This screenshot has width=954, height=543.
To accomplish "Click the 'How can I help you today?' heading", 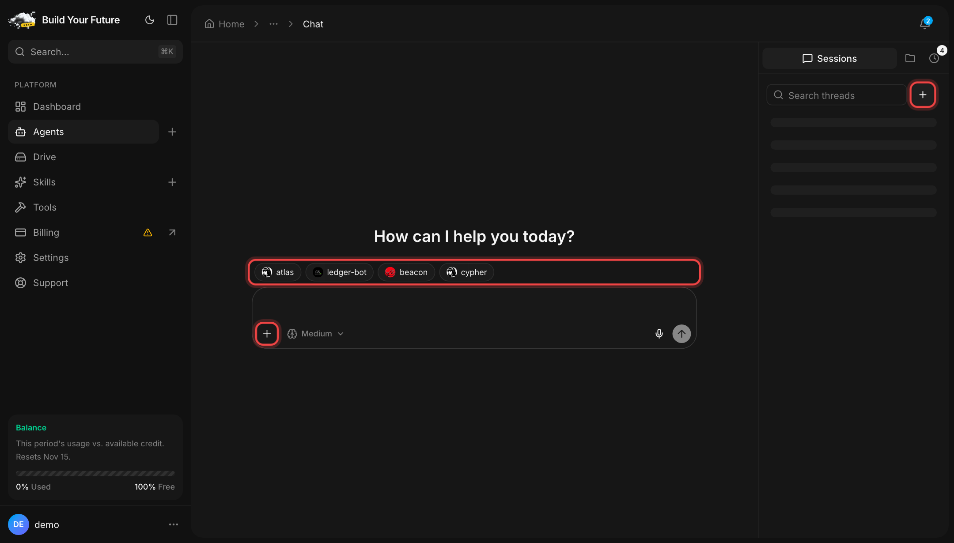I will click(474, 236).
